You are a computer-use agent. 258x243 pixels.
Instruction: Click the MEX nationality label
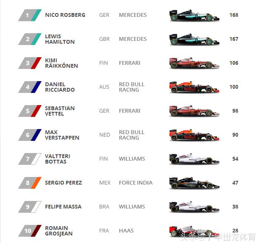click(105, 183)
